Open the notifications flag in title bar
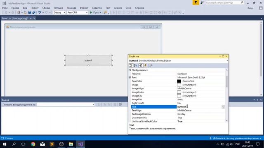 point(196,2)
